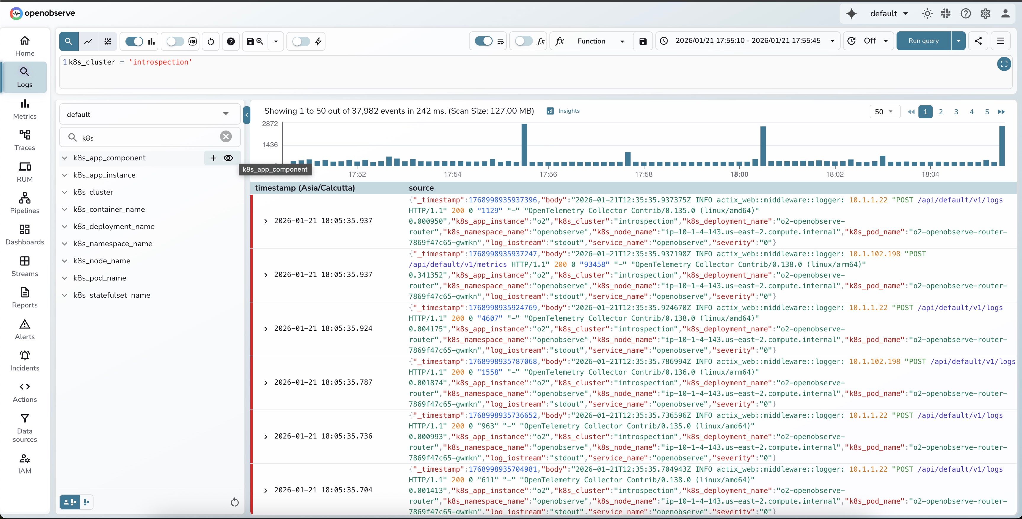Click the refresh query icon

(x=211, y=41)
